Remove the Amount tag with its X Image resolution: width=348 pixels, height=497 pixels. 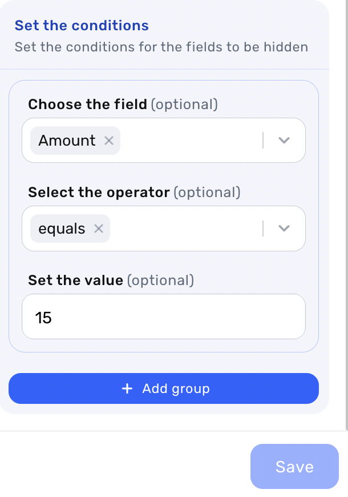[x=109, y=141]
